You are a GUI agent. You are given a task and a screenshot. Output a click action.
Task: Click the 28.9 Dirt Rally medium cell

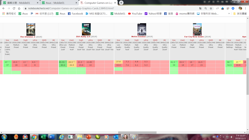pyautogui.click(x=72, y=62)
